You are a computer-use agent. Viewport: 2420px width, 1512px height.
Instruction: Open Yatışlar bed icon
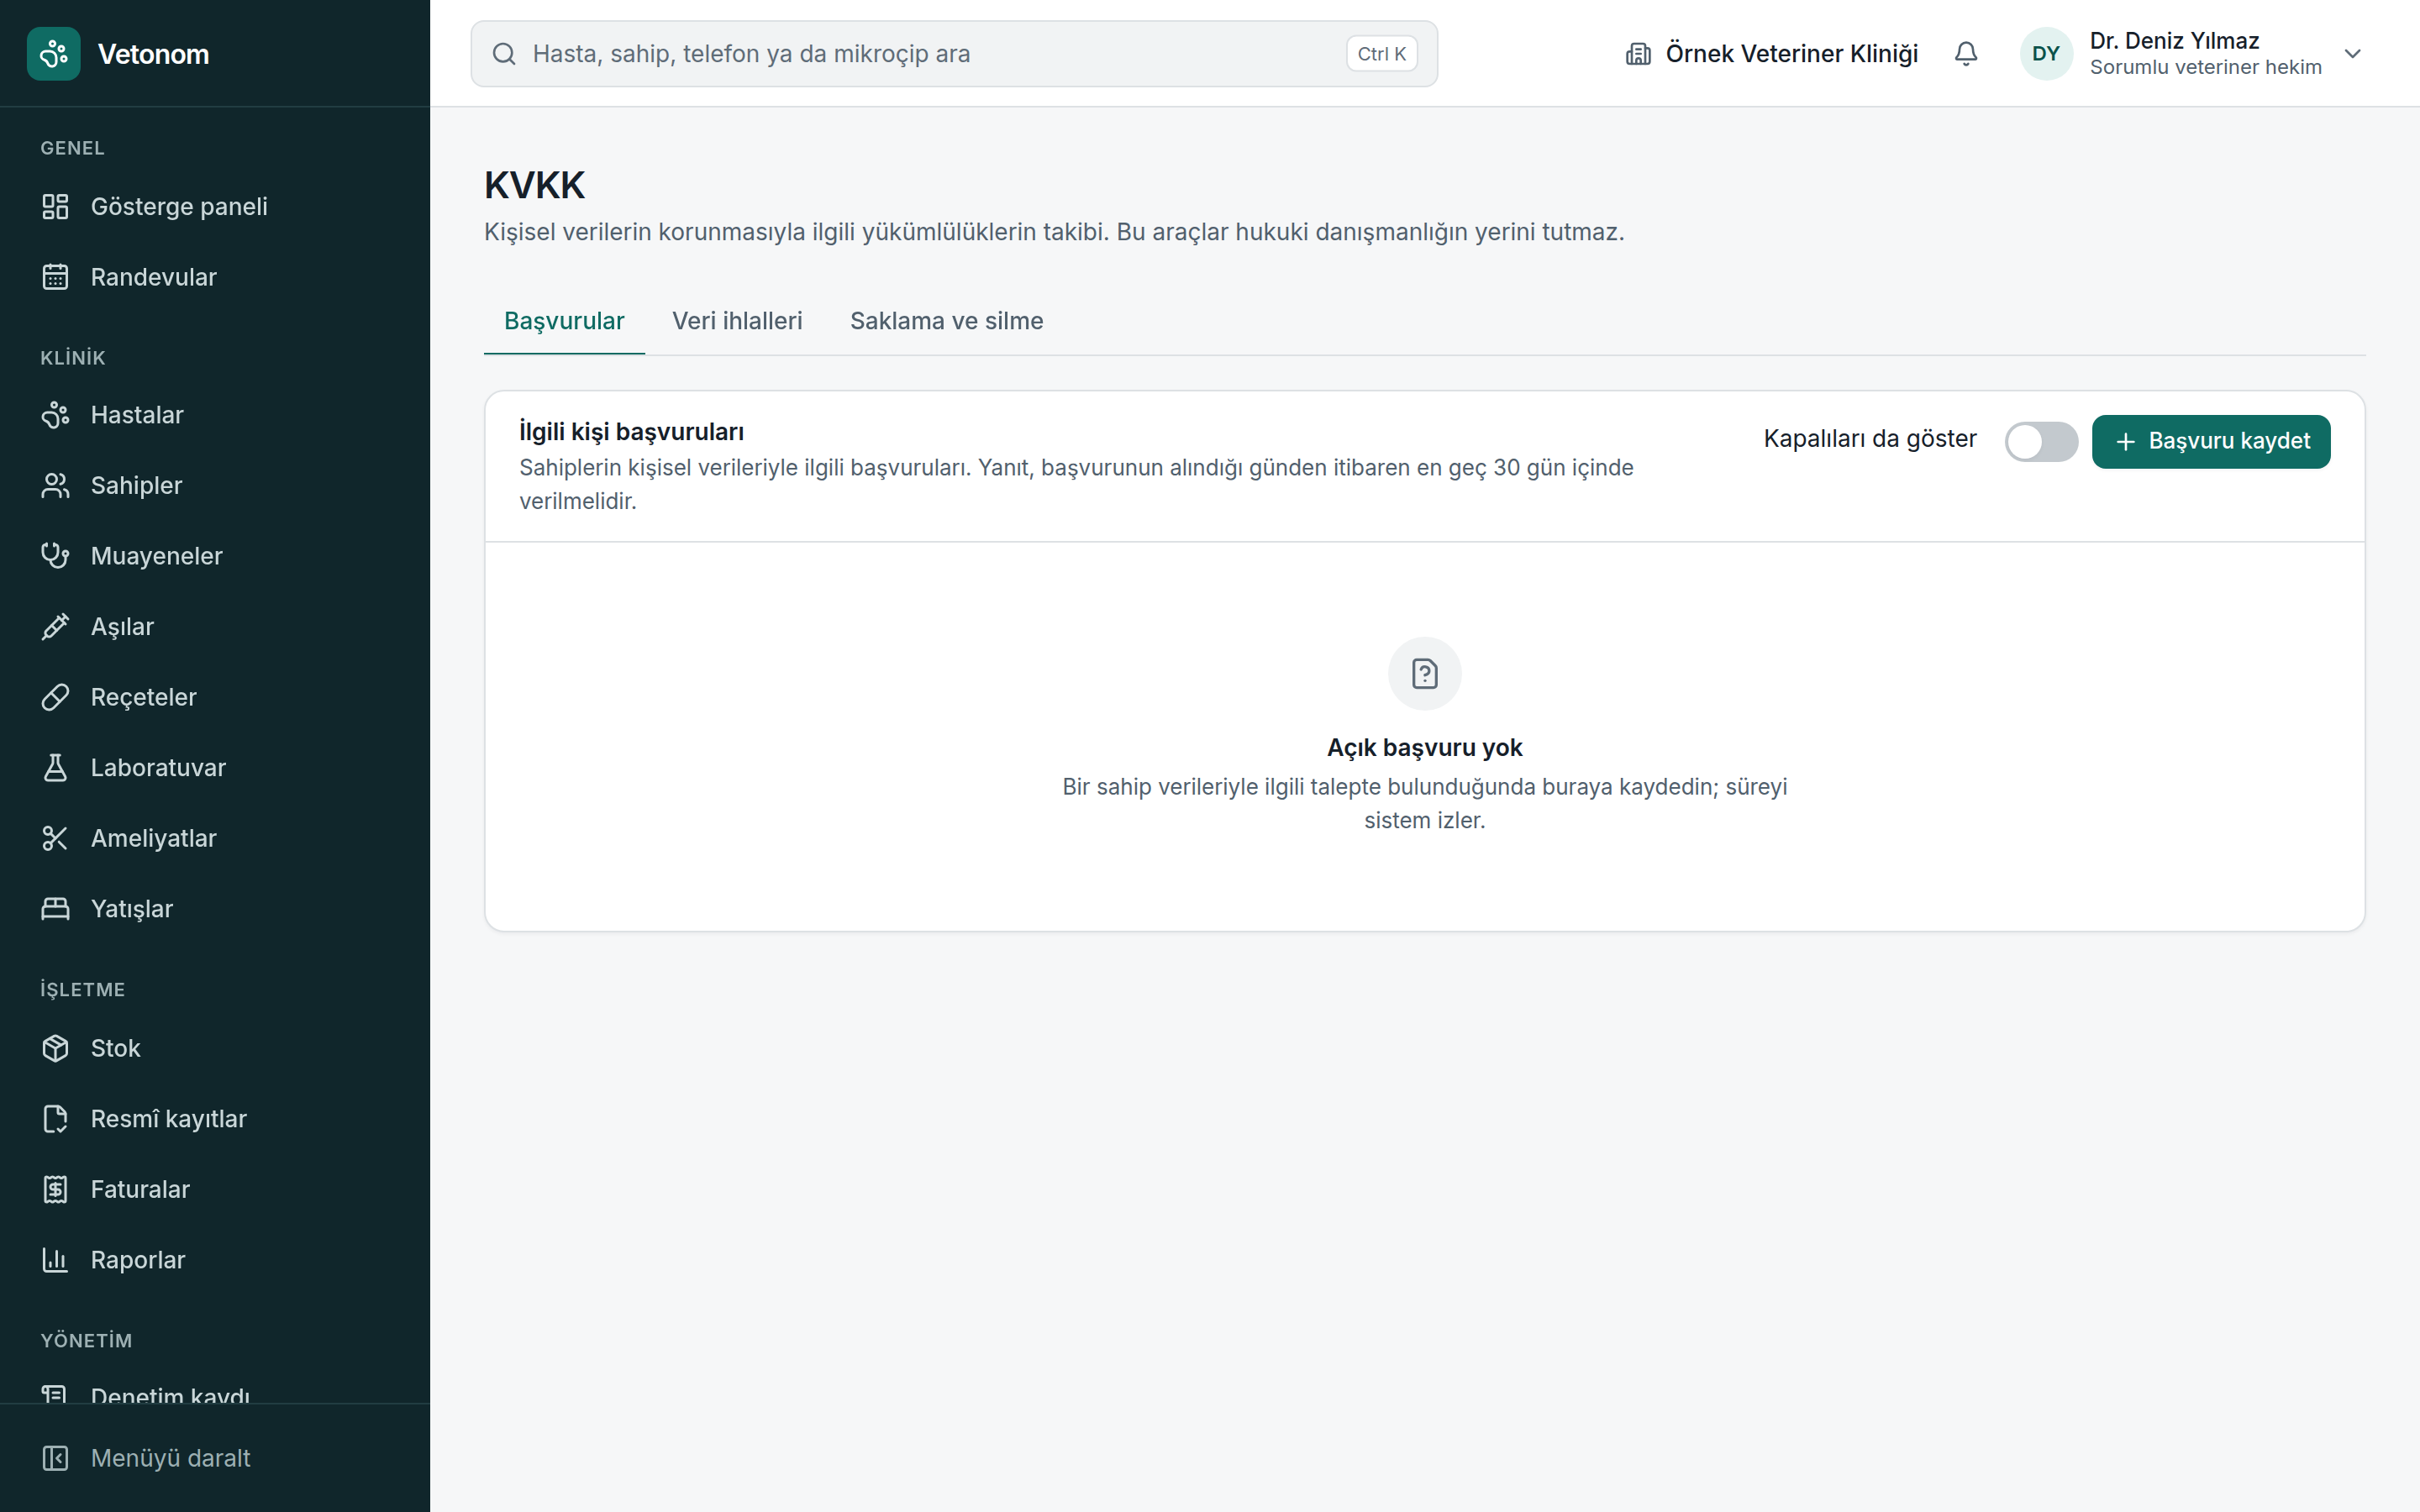(55, 908)
